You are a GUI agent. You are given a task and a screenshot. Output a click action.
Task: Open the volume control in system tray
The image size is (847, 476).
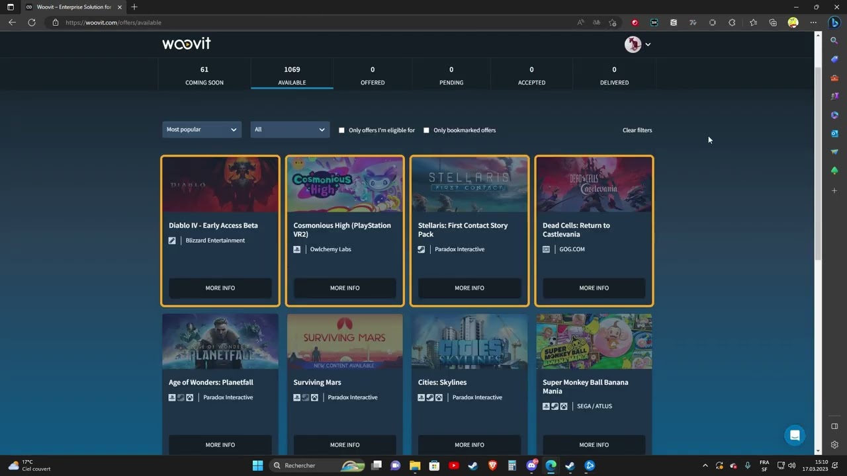[x=792, y=465]
